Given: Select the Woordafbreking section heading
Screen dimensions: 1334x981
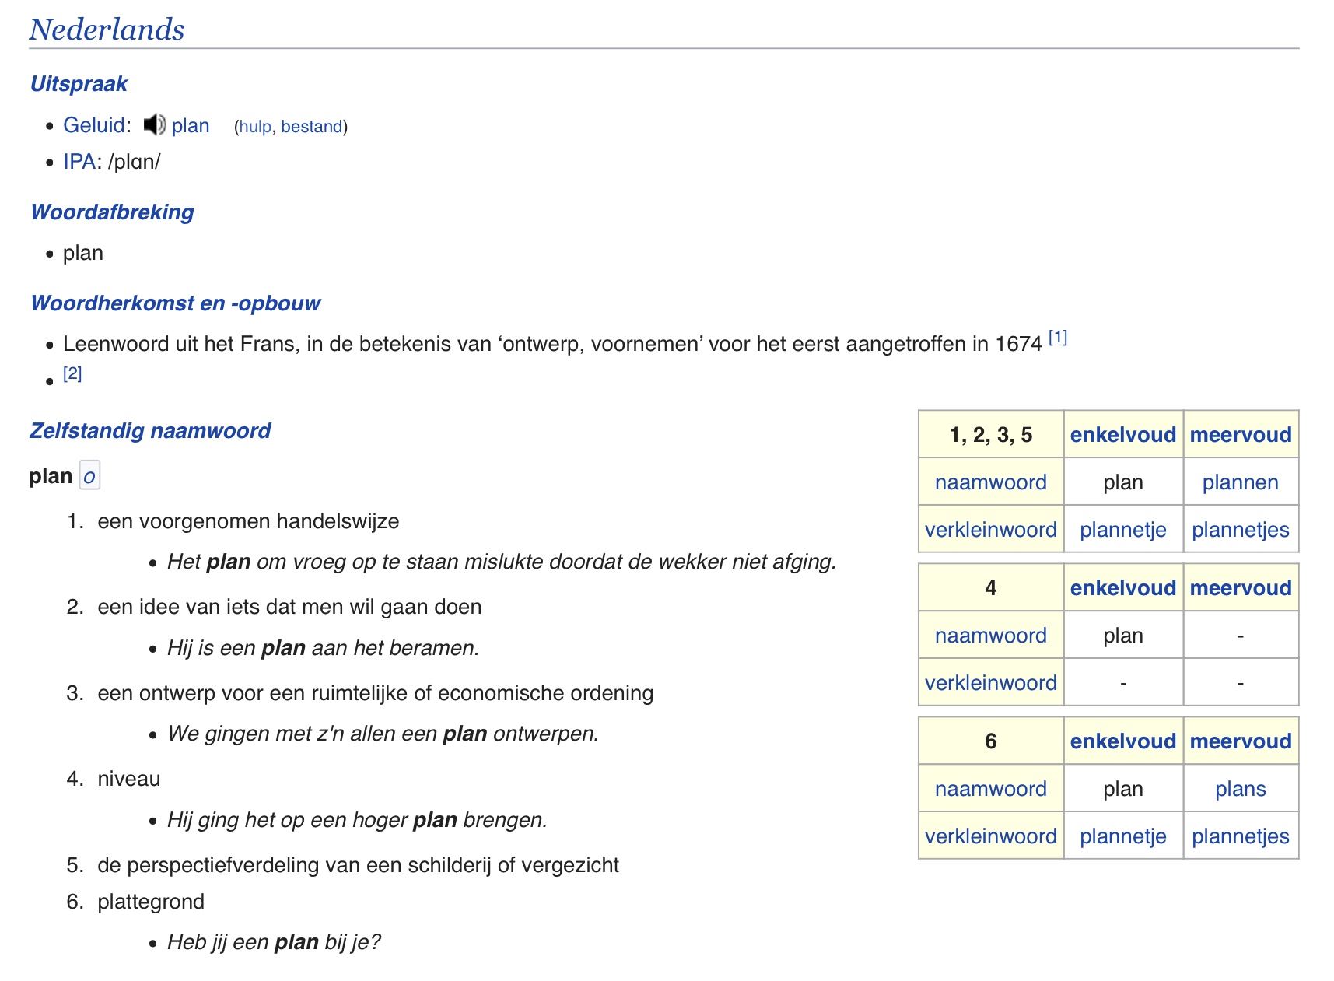Looking at the screenshot, I should click(x=111, y=211).
